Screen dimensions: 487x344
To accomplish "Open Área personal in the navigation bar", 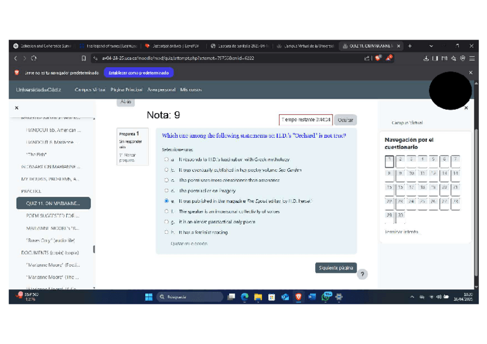I will [161, 90].
